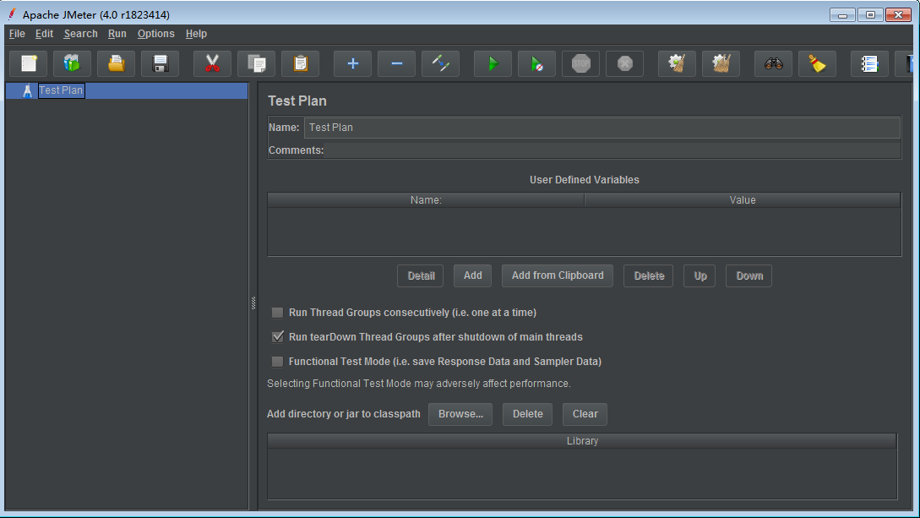Expand all nodes with plus icon
Viewport: 920px width, 518px height.
(352, 63)
